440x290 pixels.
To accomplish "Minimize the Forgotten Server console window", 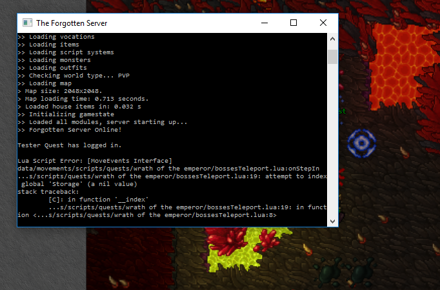I will (x=265, y=23).
